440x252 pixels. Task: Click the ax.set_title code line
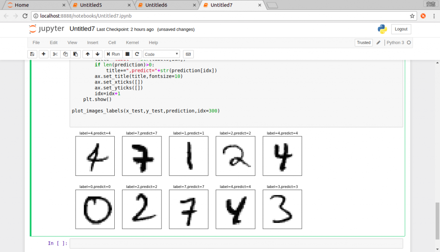pyautogui.click(x=139, y=76)
